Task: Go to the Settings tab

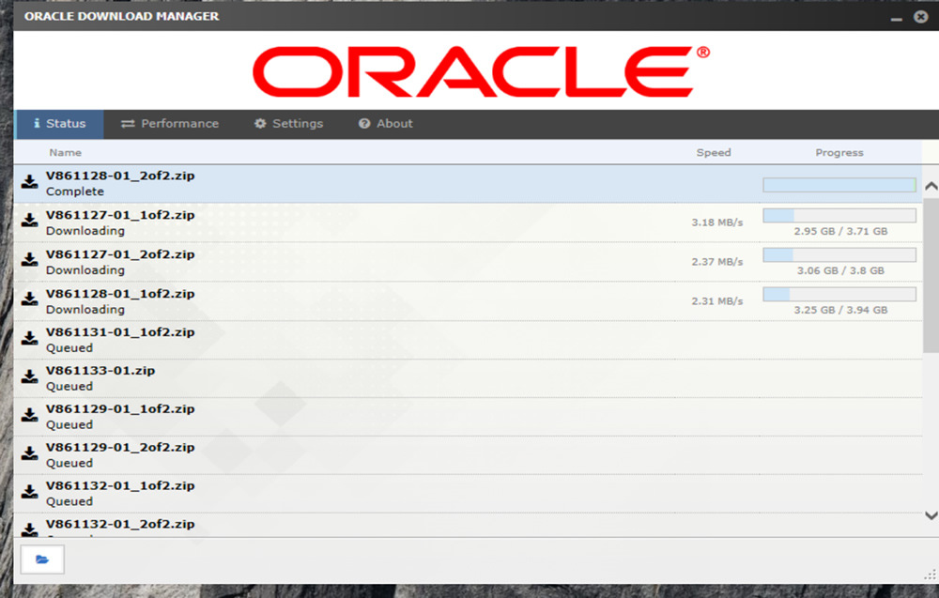Action: pos(288,124)
